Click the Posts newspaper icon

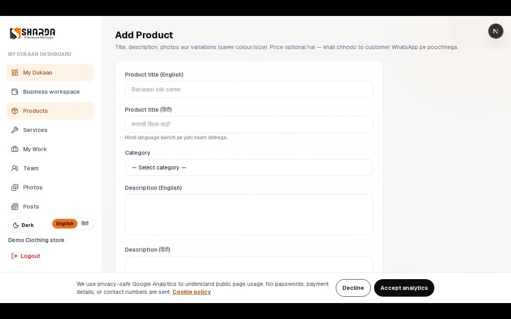tap(15, 207)
